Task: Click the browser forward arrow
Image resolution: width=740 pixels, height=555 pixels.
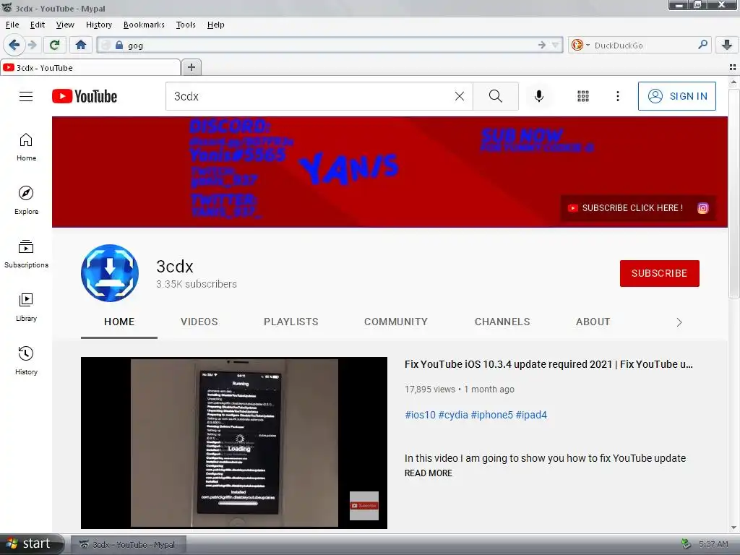Action: (32, 46)
